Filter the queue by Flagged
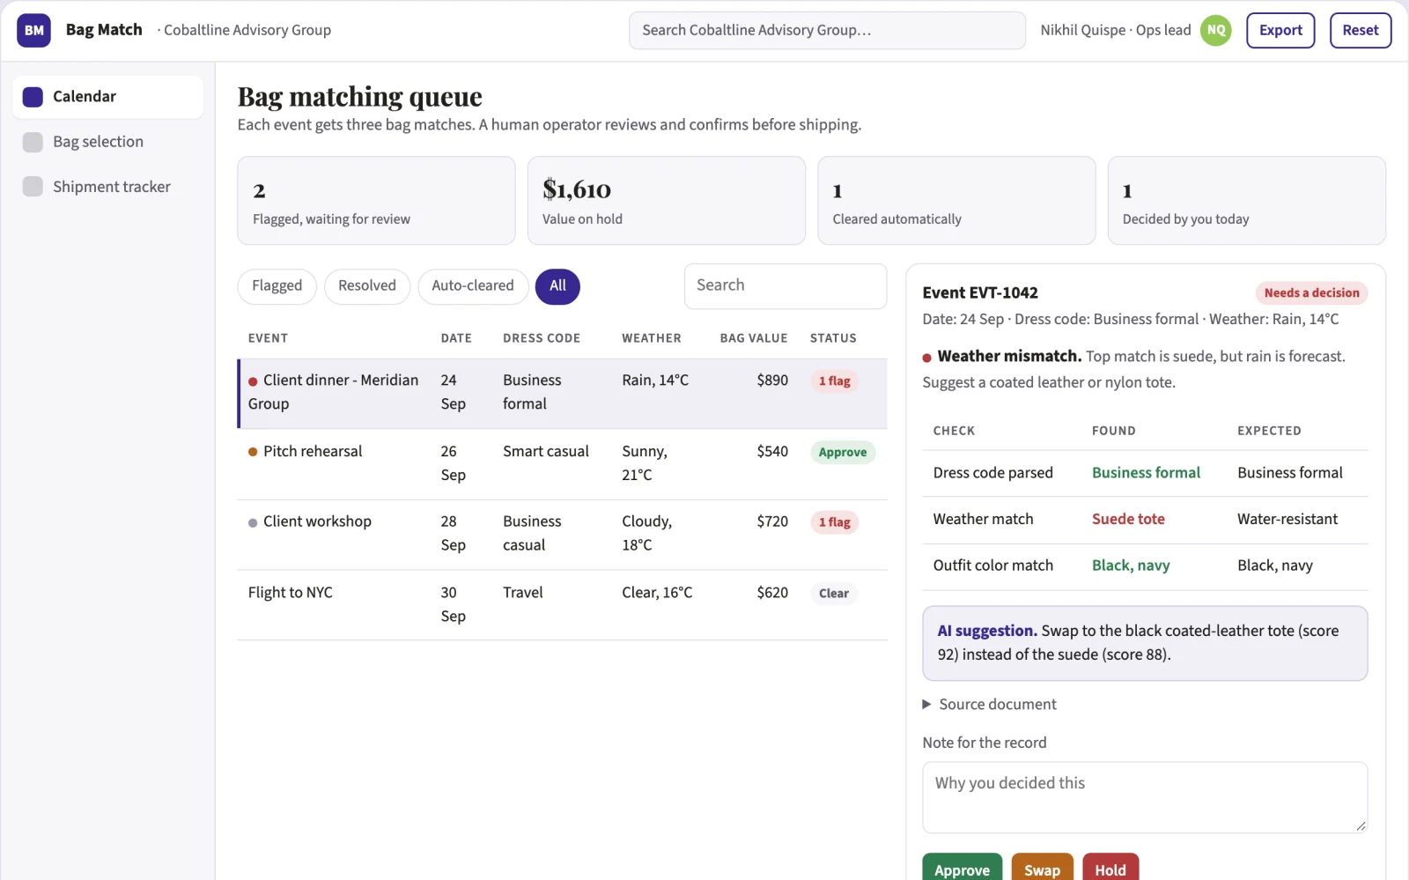This screenshot has height=880, width=1409. point(277,286)
